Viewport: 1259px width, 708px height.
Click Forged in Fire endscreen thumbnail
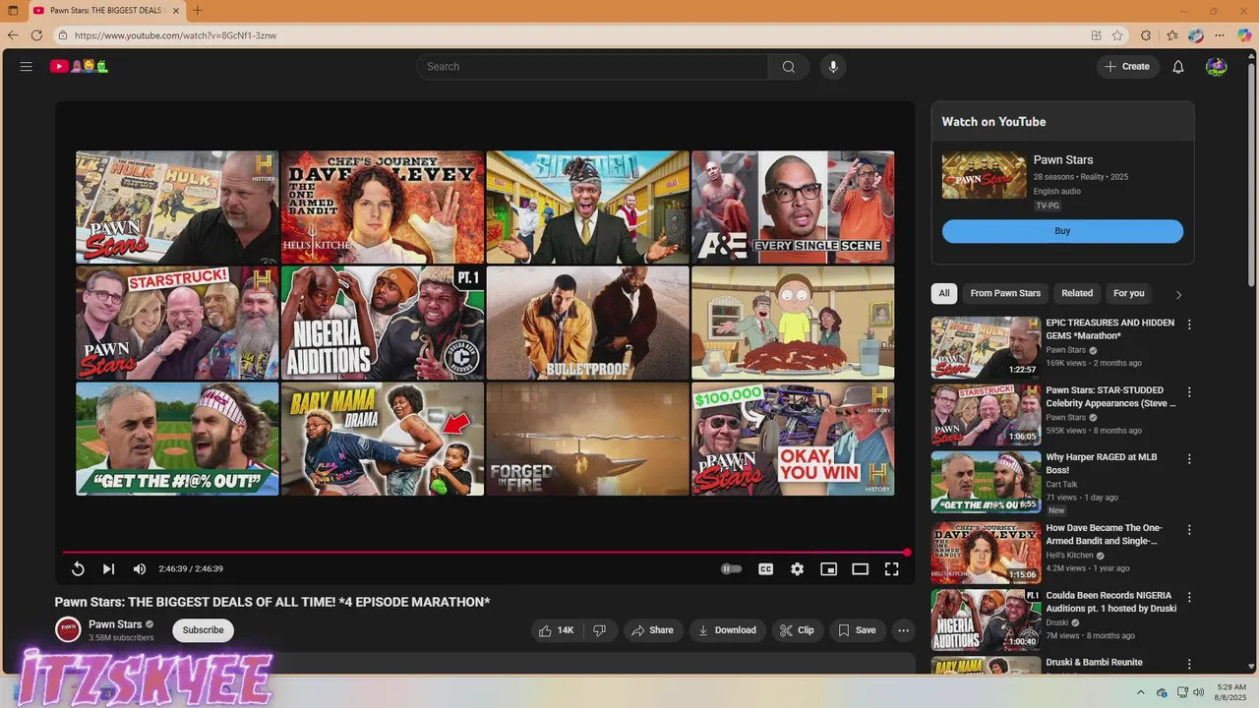click(587, 439)
